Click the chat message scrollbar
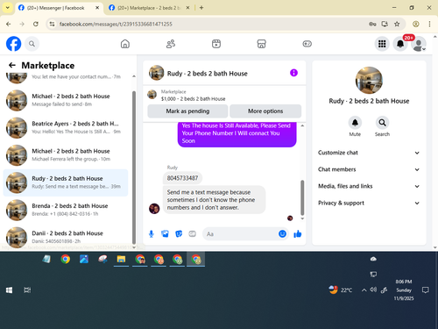This screenshot has height=329, width=438. point(302,197)
